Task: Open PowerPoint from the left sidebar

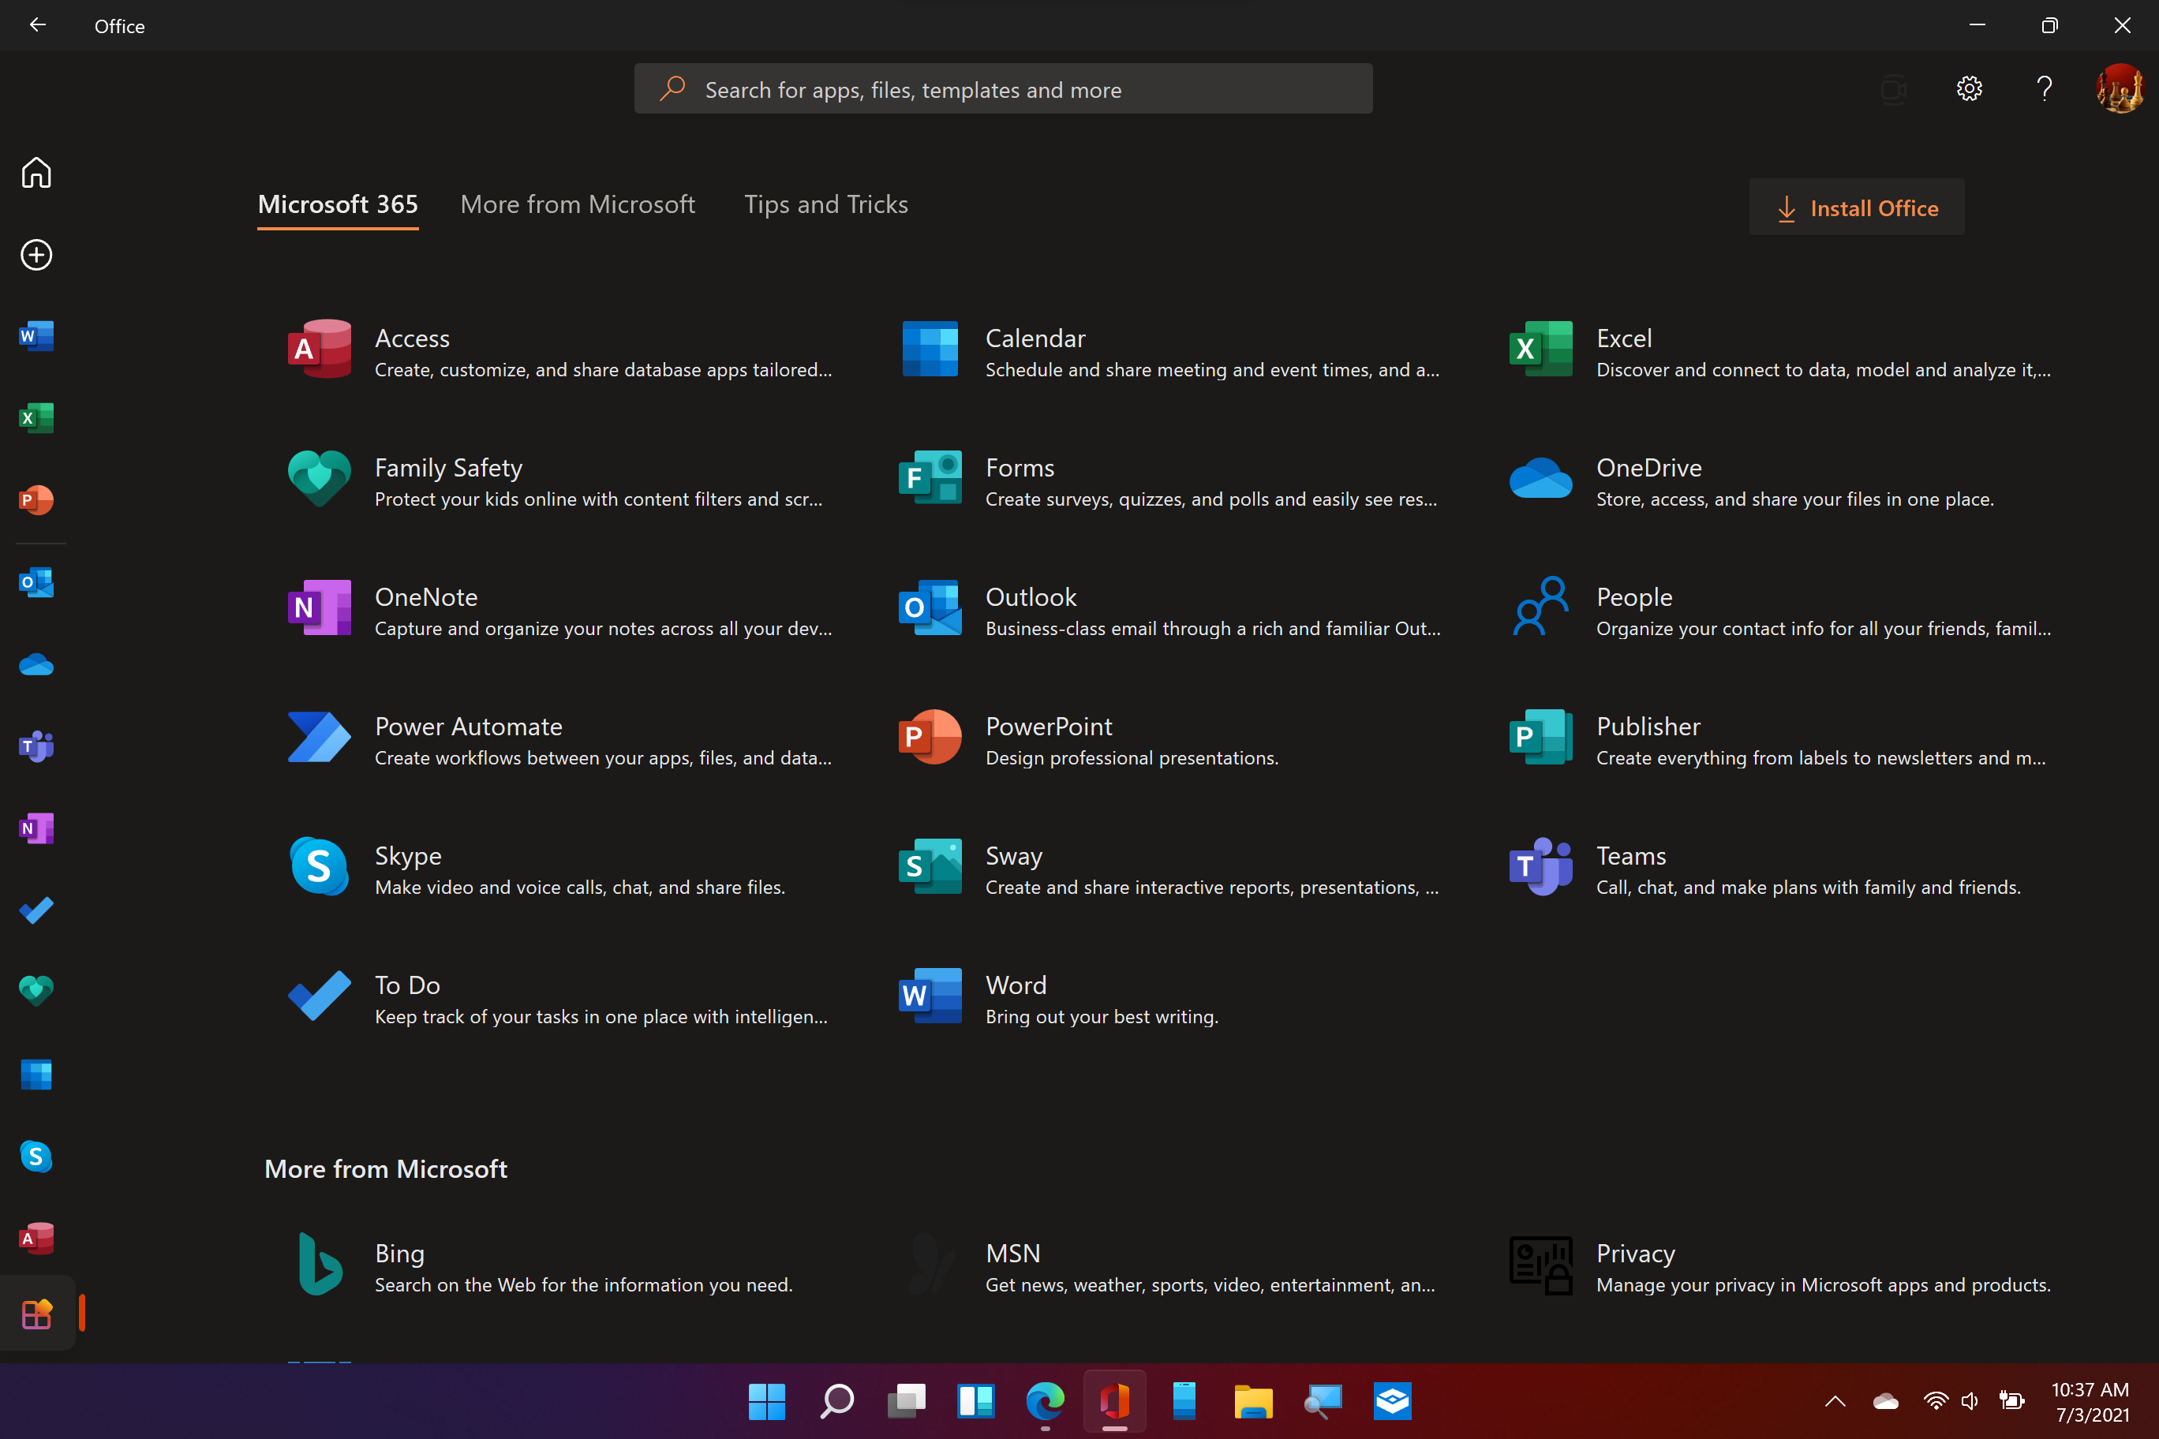Action: point(36,500)
